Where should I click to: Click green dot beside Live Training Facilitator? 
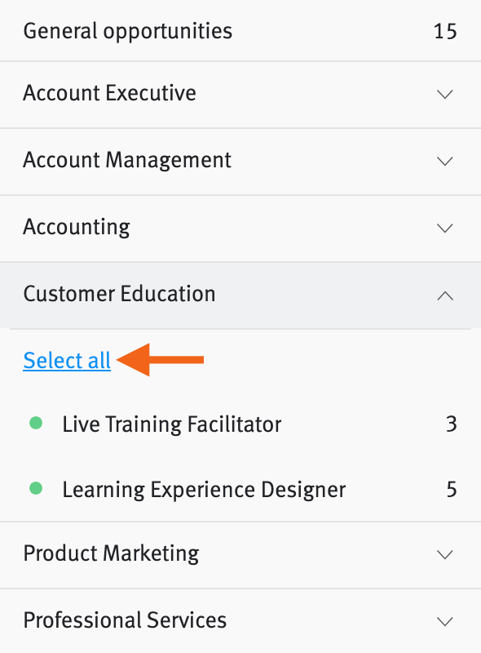(x=36, y=423)
